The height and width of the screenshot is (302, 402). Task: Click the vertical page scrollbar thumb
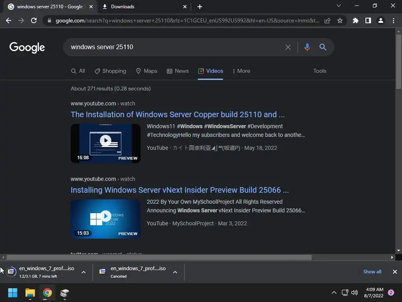click(x=398, y=62)
